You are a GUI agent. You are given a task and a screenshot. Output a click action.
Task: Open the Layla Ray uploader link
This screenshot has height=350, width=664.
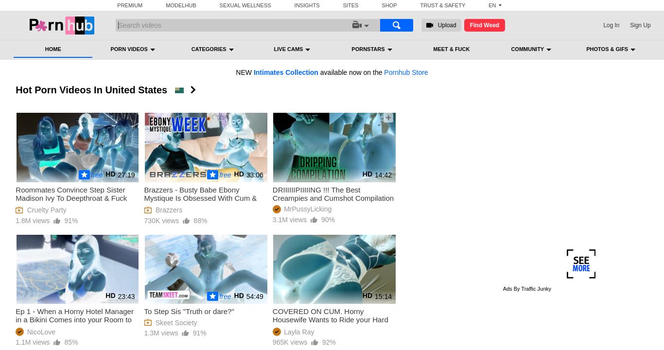click(x=299, y=332)
